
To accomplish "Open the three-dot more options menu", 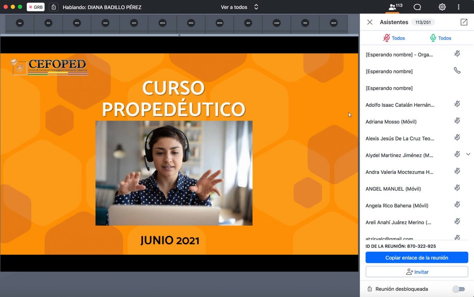I will [x=459, y=7].
